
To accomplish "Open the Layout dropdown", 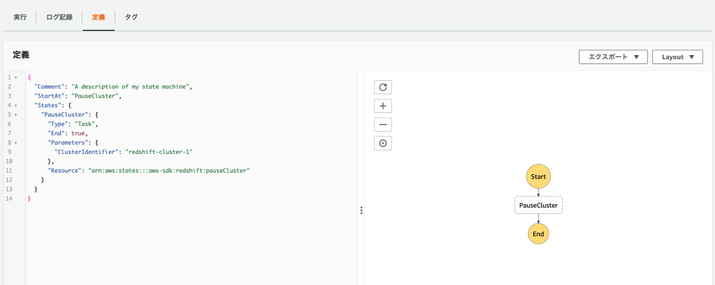I will (x=677, y=57).
